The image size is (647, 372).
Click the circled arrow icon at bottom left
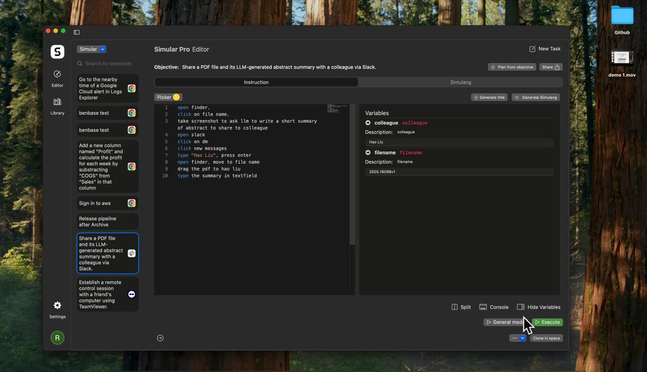point(160,338)
